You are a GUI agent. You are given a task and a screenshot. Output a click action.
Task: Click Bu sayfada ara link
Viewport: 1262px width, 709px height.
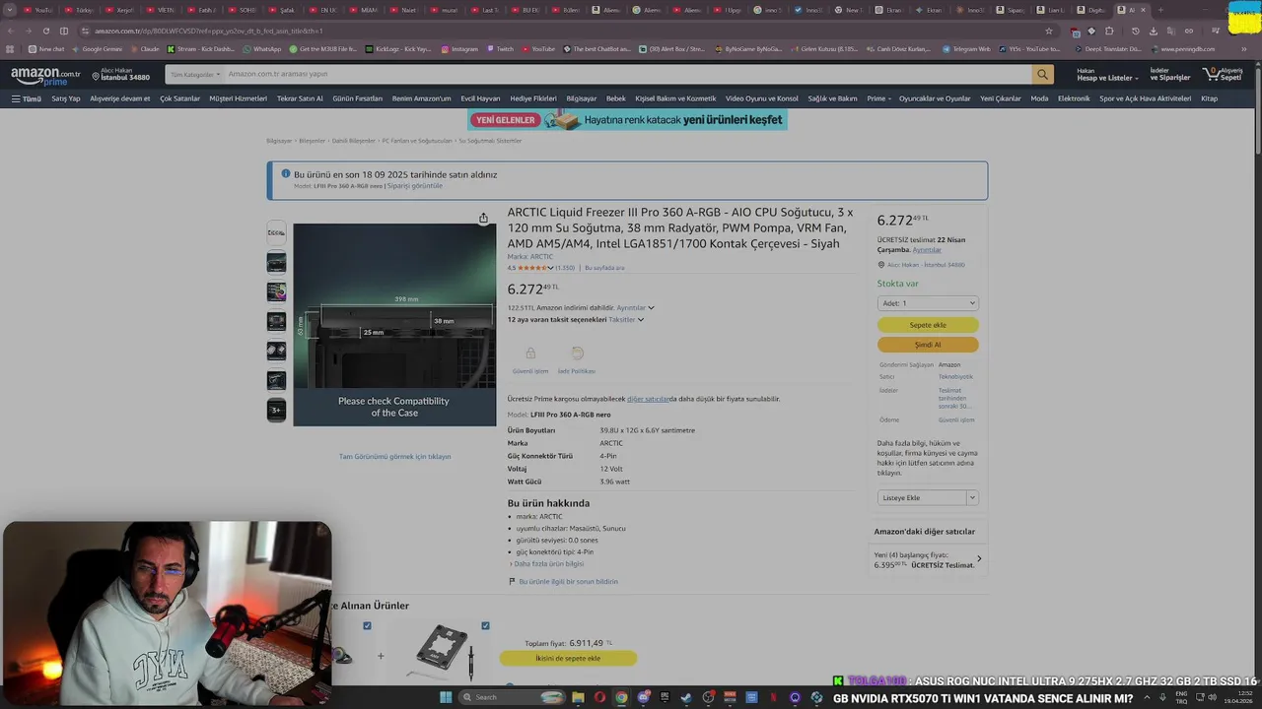pyautogui.click(x=604, y=268)
